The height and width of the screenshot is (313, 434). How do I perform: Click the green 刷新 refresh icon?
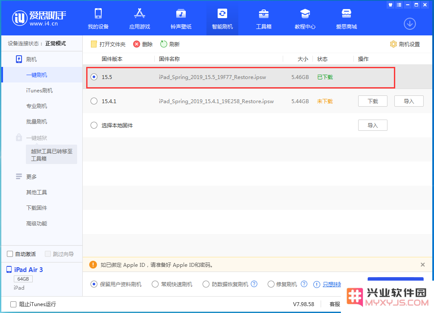(x=164, y=44)
